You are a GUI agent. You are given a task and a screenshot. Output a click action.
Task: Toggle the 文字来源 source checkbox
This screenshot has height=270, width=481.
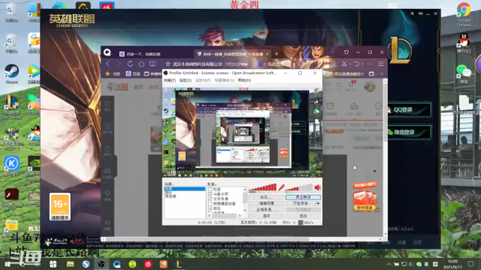(x=210, y=199)
